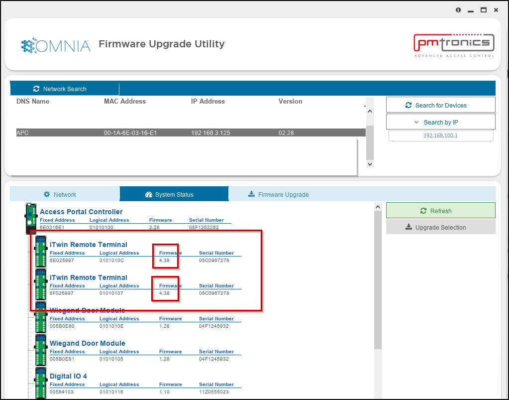Click Wiegand Door Module title above 005B0E81

88,343
